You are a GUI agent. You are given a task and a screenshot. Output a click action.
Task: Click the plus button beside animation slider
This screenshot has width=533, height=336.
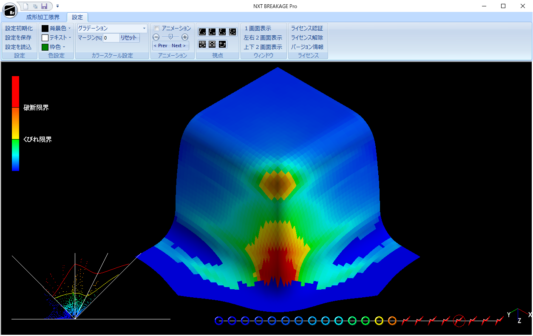click(185, 37)
